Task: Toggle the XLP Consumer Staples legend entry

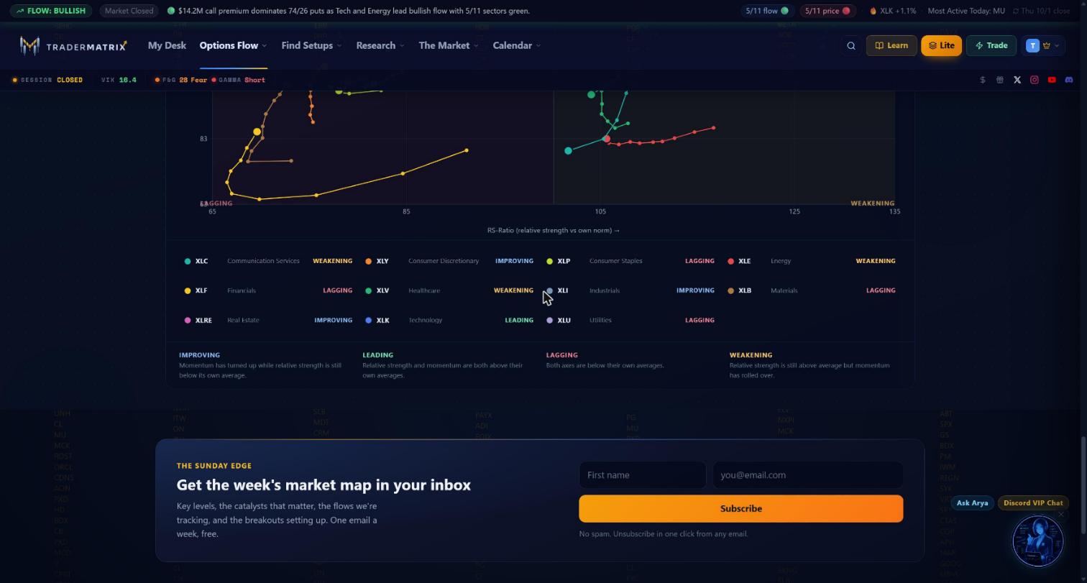Action: pyautogui.click(x=630, y=261)
